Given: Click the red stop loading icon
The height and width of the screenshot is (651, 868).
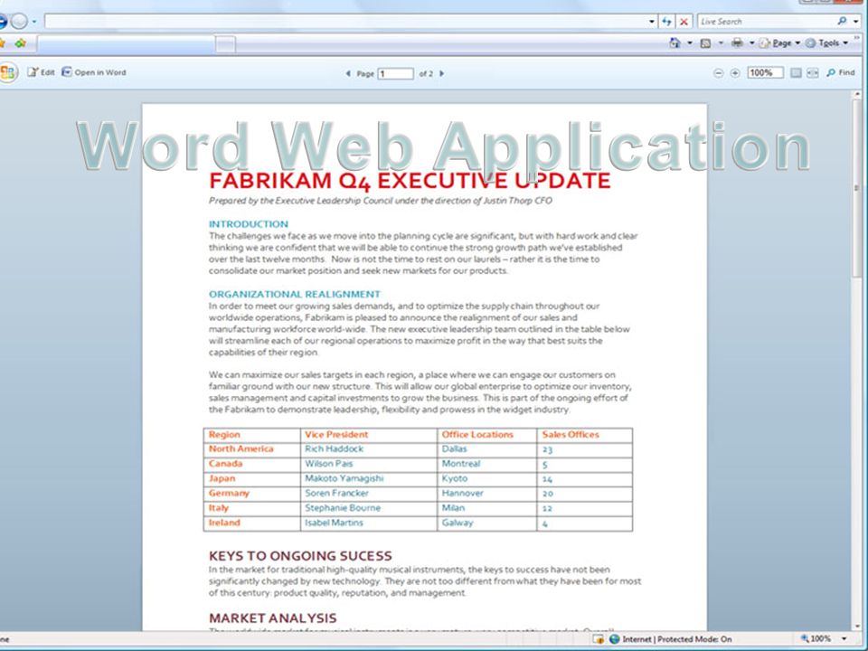Looking at the screenshot, I should click(x=684, y=22).
